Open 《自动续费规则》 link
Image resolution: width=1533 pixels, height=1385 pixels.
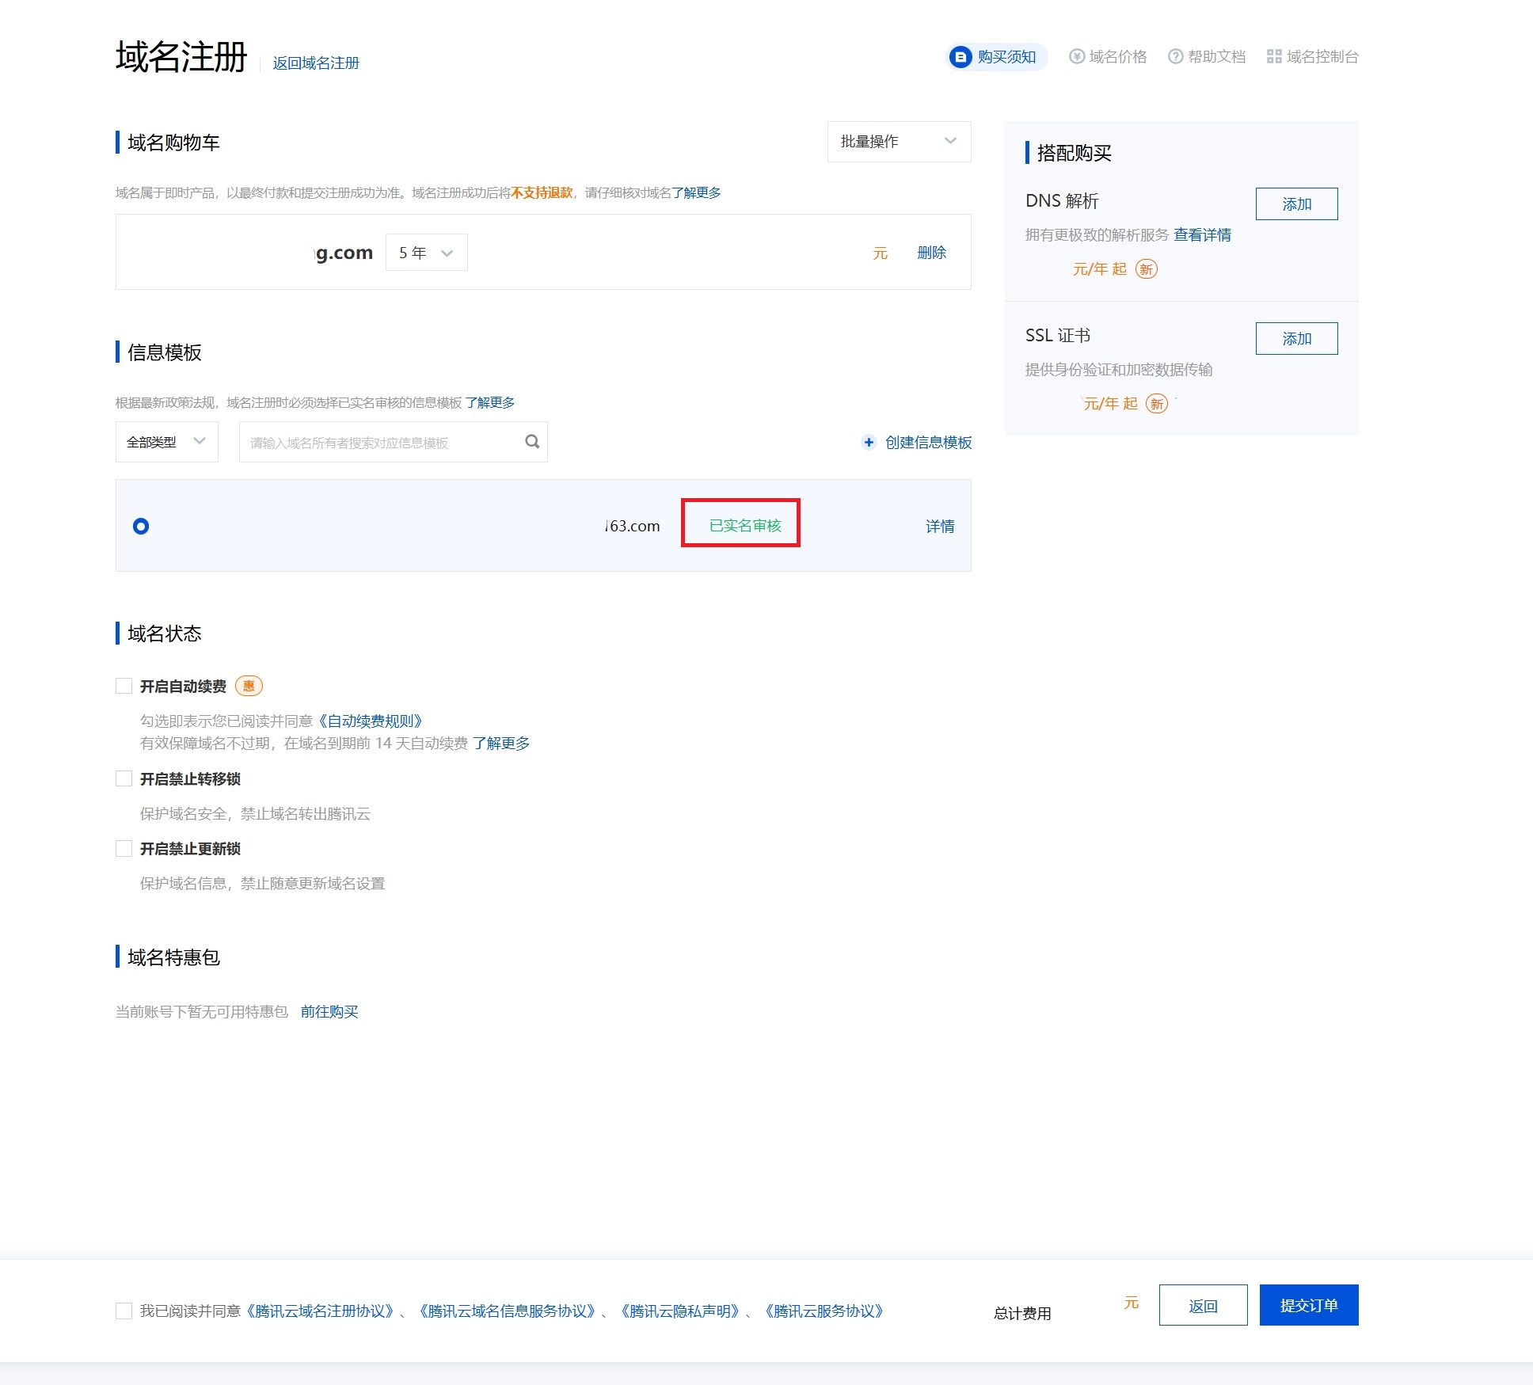(x=371, y=721)
